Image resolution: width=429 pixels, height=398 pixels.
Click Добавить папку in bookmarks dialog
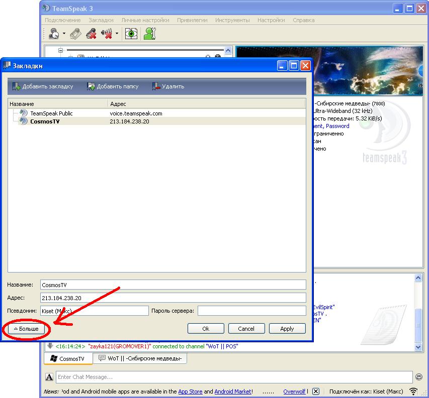113,86
